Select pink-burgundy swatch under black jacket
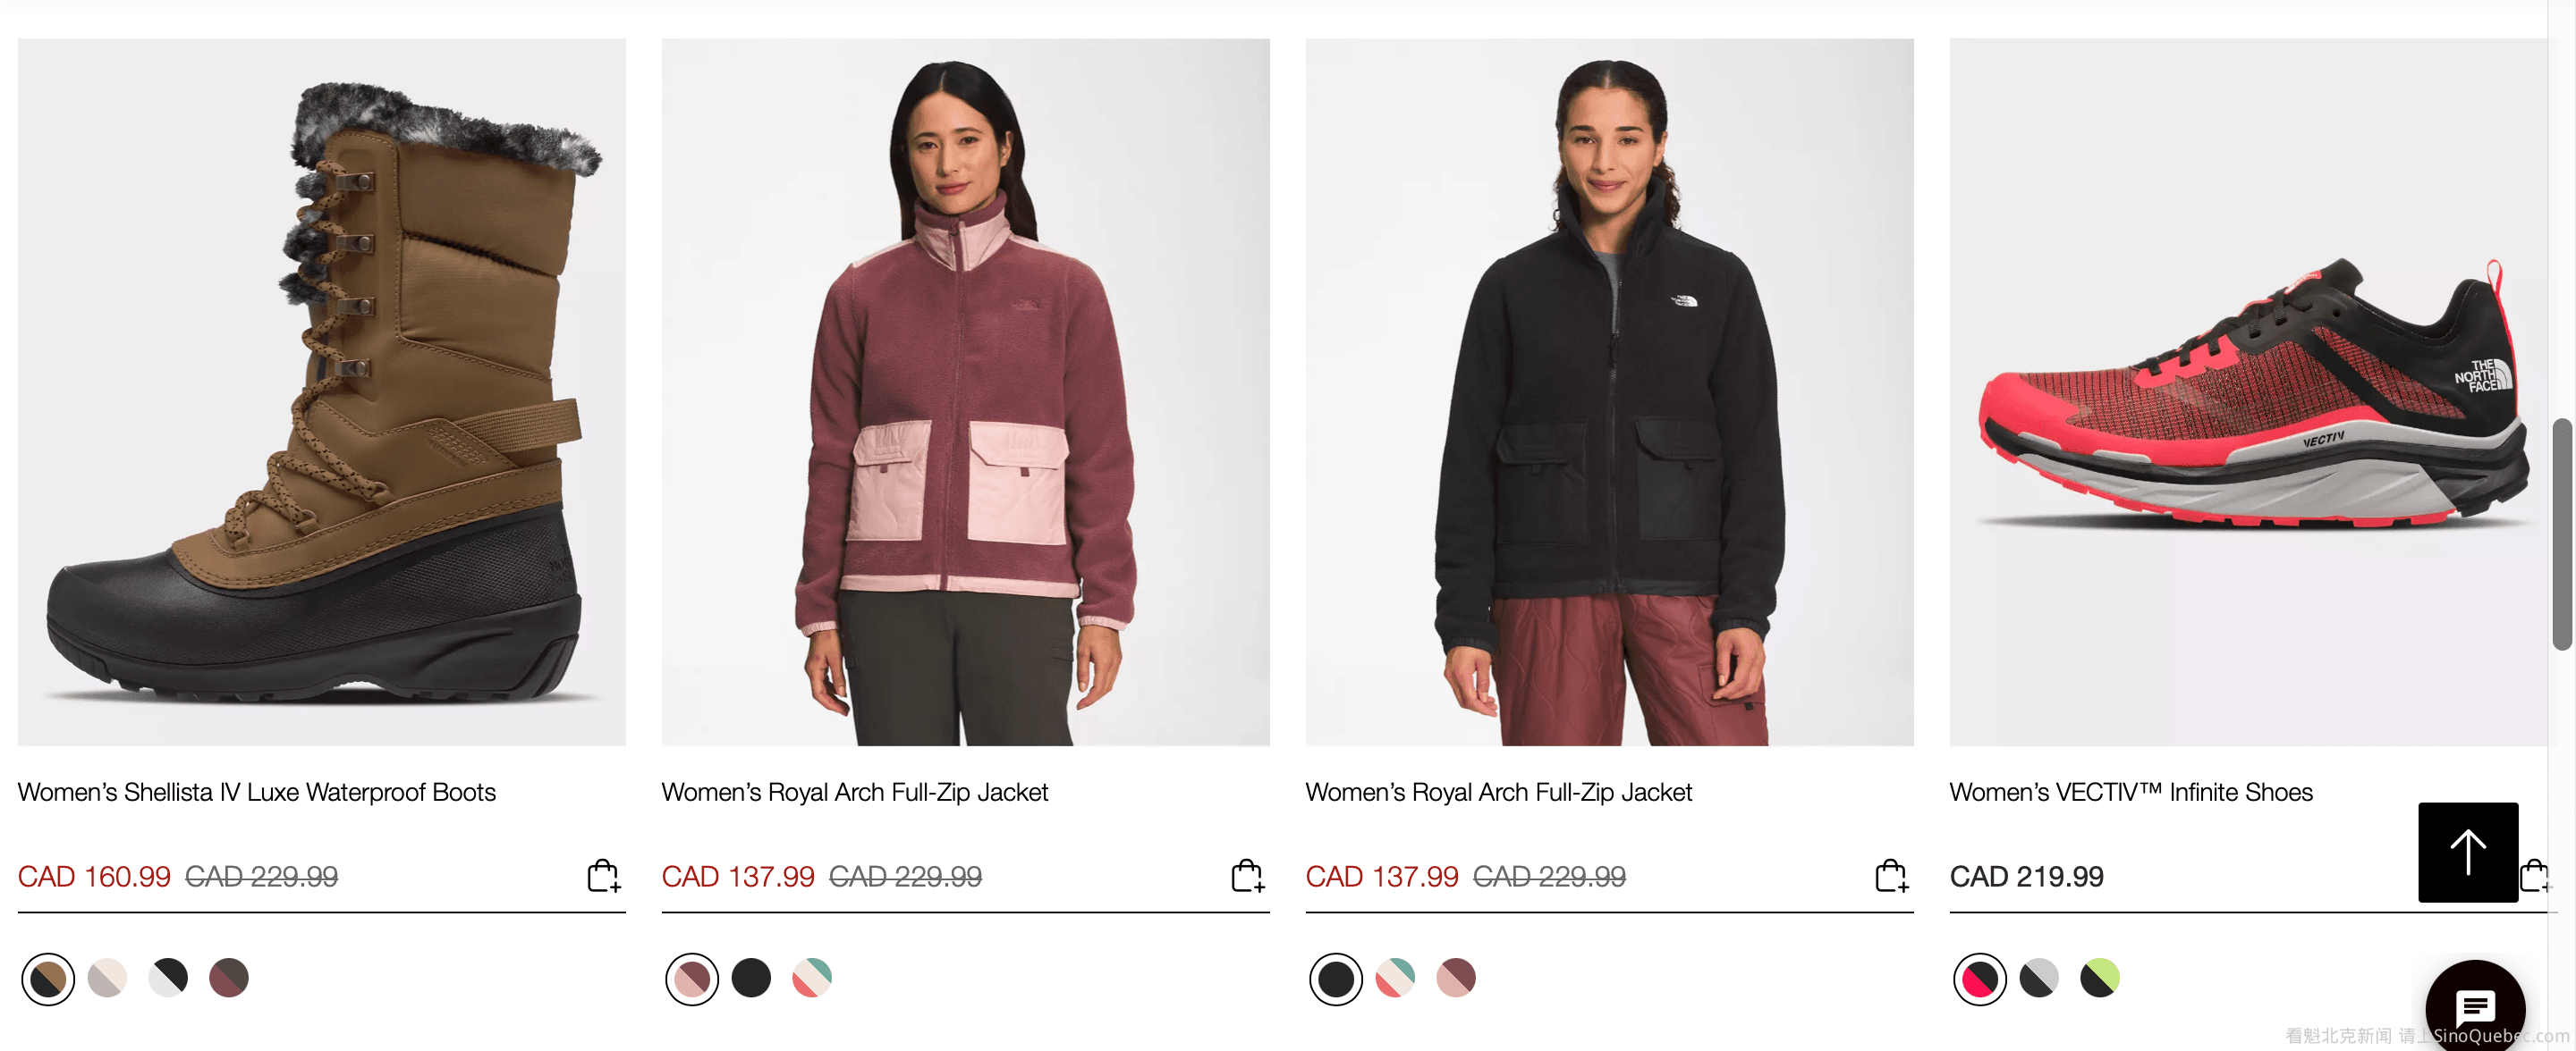 pos(1456,978)
